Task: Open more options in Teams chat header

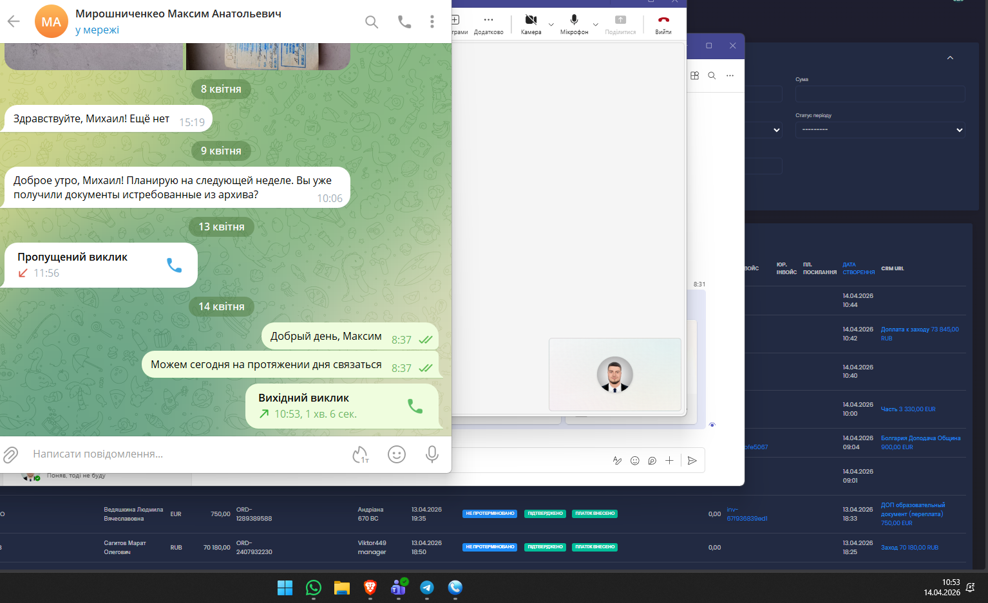Action: tap(730, 75)
